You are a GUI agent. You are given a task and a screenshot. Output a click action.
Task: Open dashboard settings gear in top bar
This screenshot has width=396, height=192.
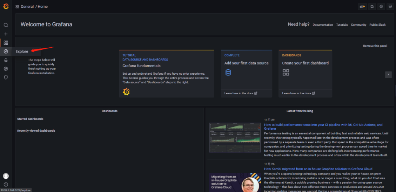(381, 7)
